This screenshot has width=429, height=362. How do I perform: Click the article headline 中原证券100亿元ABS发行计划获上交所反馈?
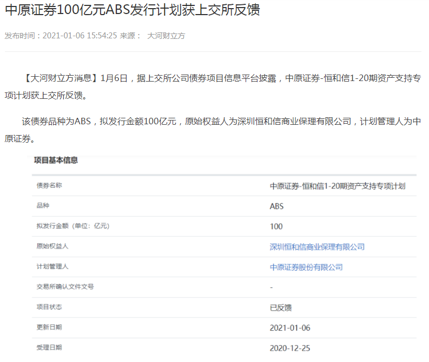[x=133, y=10]
